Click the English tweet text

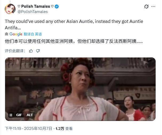pyautogui.click(x=74, y=24)
